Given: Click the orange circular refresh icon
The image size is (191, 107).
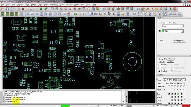Looking at the screenshot, I should [89, 9].
